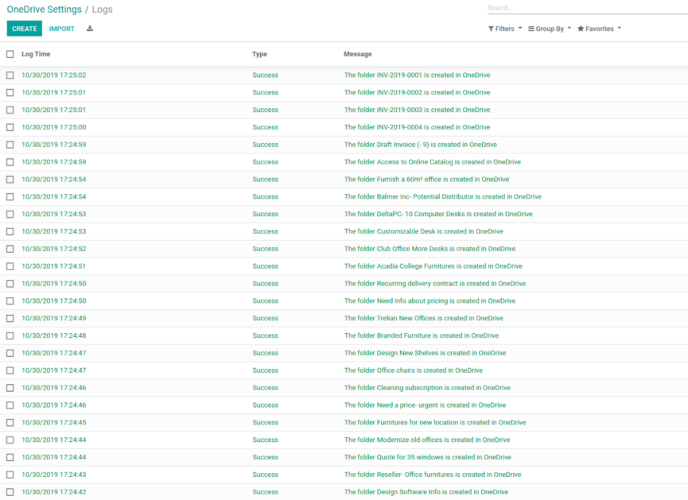Check the Design Software Info row

[x=10, y=492]
